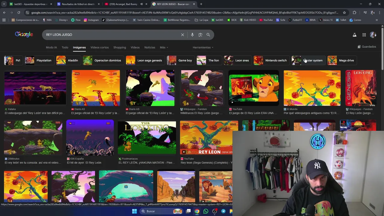Filter images by Operacion dominios chip

coord(103,60)
